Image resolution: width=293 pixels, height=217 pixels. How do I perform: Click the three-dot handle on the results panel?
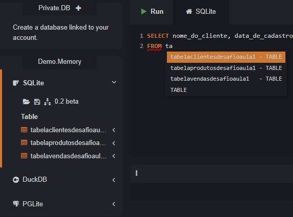pos(136,173)
